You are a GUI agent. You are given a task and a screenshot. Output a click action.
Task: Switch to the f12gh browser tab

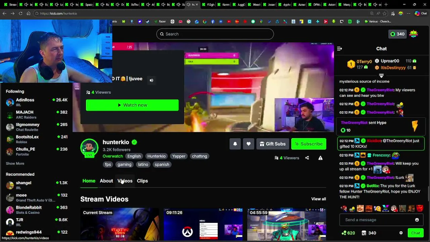point(209,5)
